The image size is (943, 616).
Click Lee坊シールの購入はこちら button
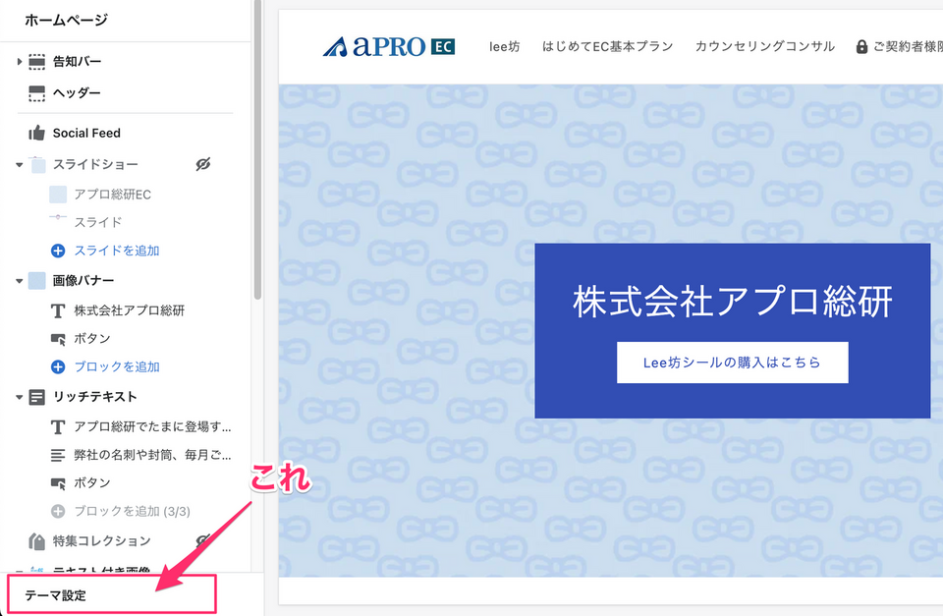click(x=733, y=363)
